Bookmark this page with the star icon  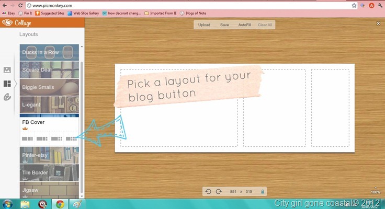point(354,5)
